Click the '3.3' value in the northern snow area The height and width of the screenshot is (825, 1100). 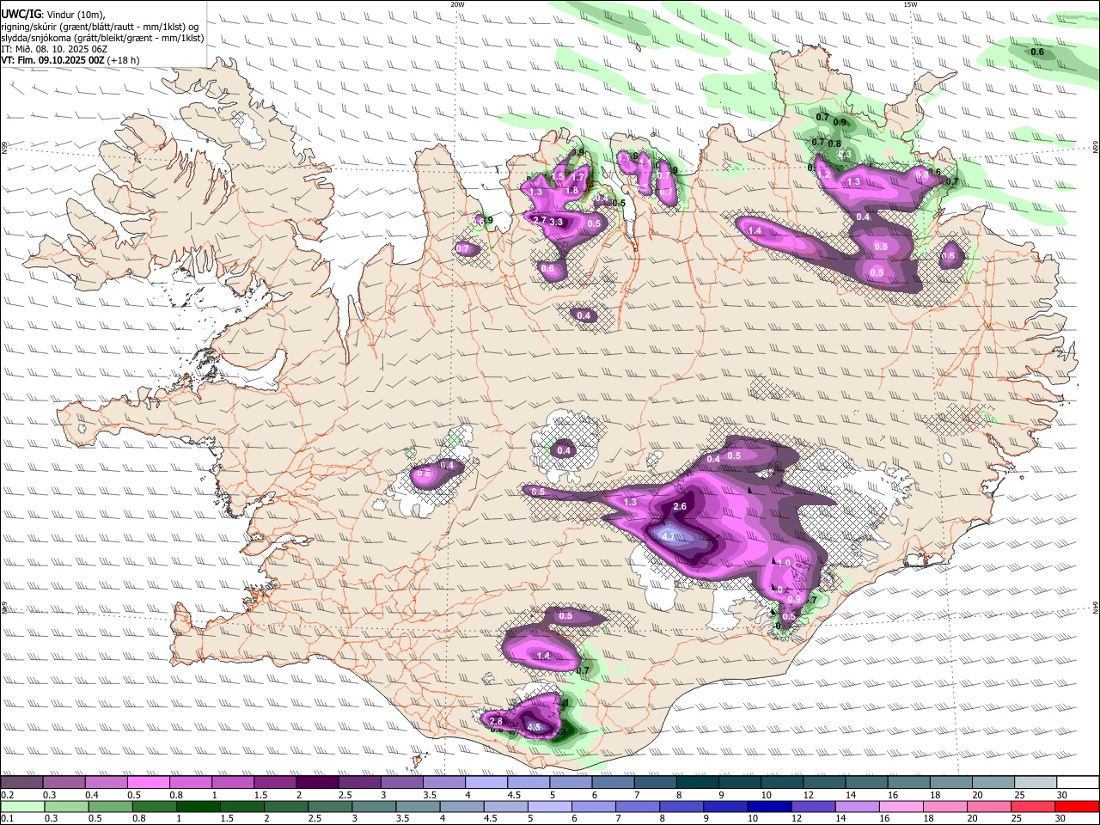point(556,222)
